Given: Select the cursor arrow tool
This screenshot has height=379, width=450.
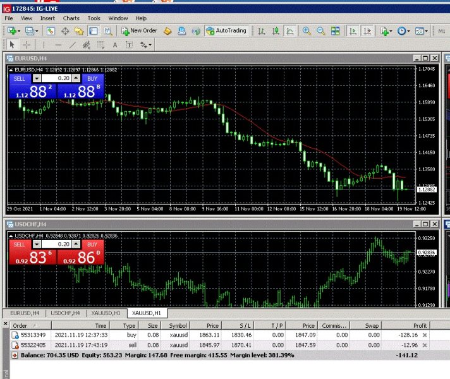Looking at the screenshot, I should (x=11, y=45).
